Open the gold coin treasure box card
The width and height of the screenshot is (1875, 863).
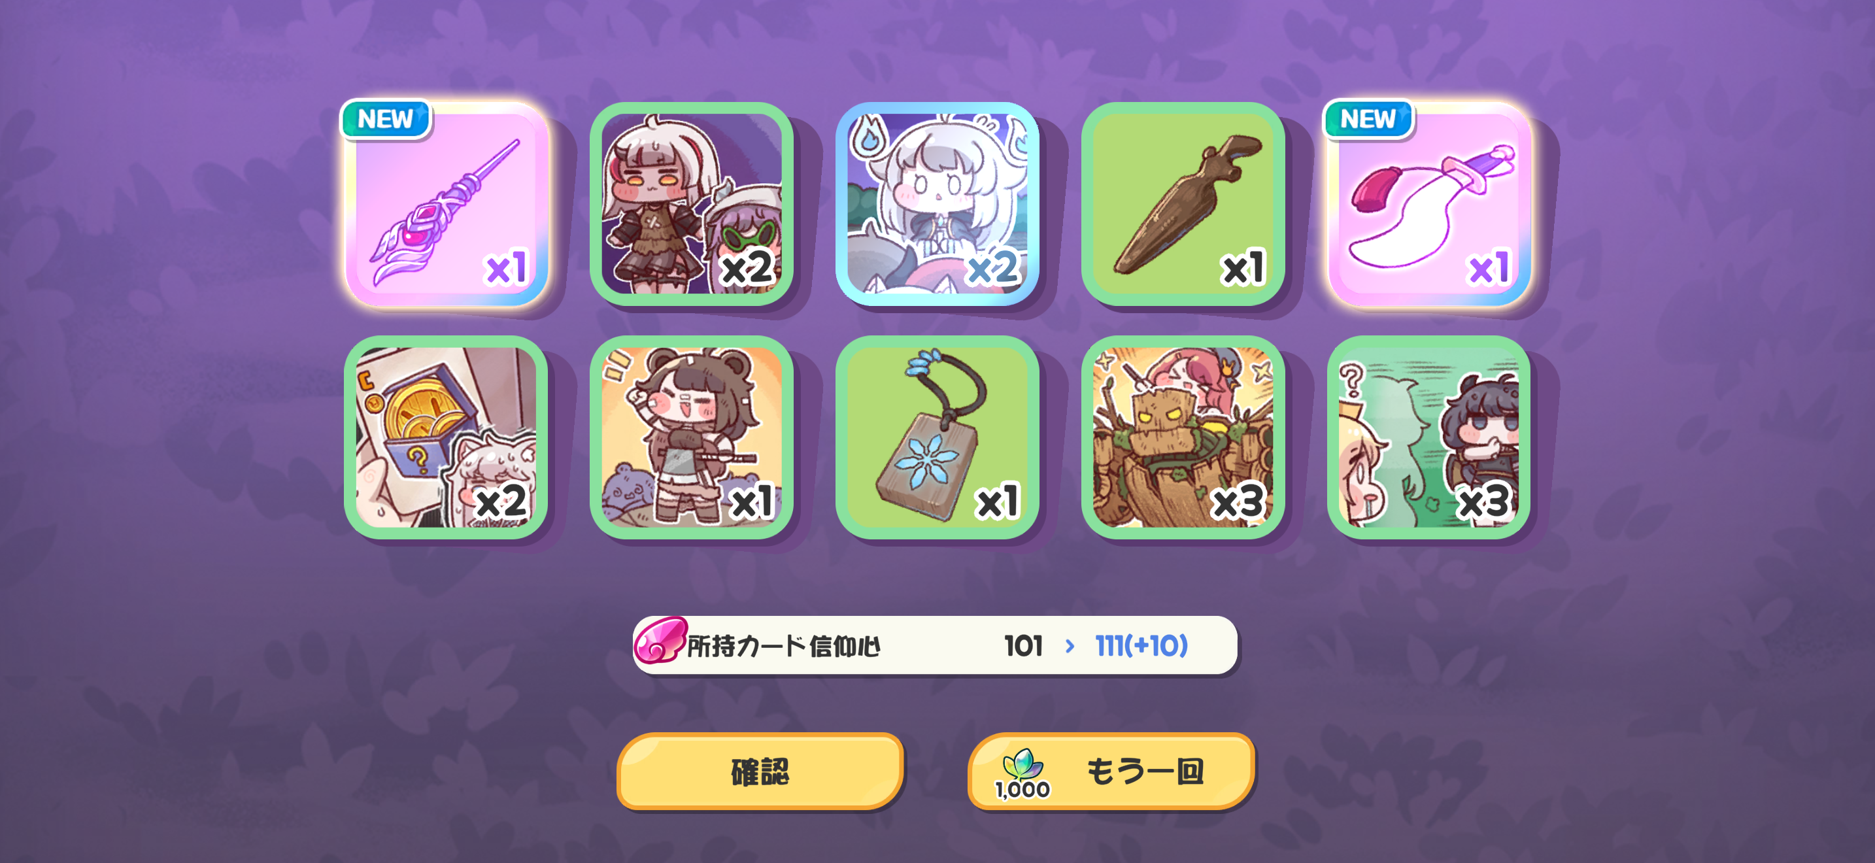[446, 437]
